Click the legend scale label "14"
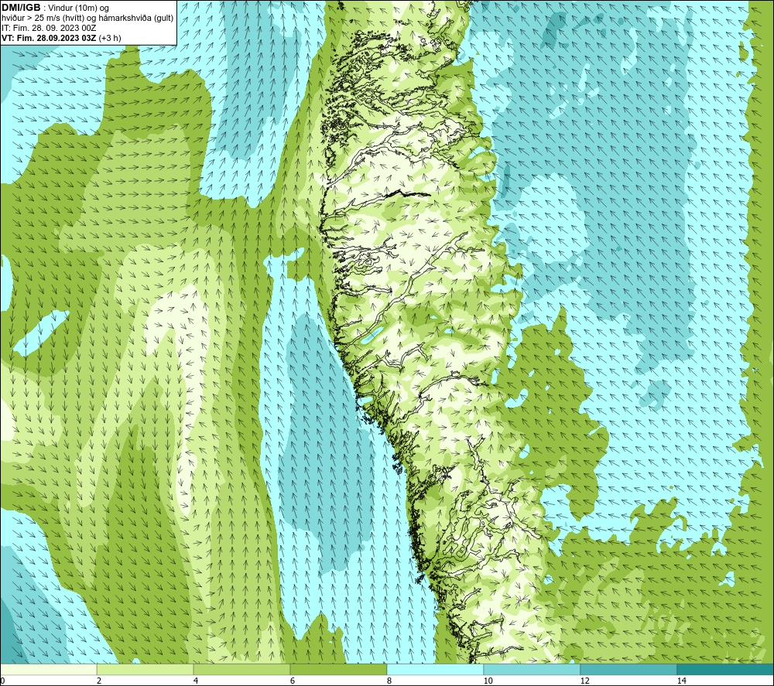774x686 pixels. click(682, 681)
